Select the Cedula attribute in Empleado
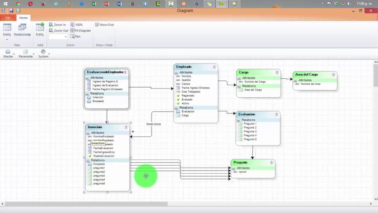378x213 pixels. (186, 84)
